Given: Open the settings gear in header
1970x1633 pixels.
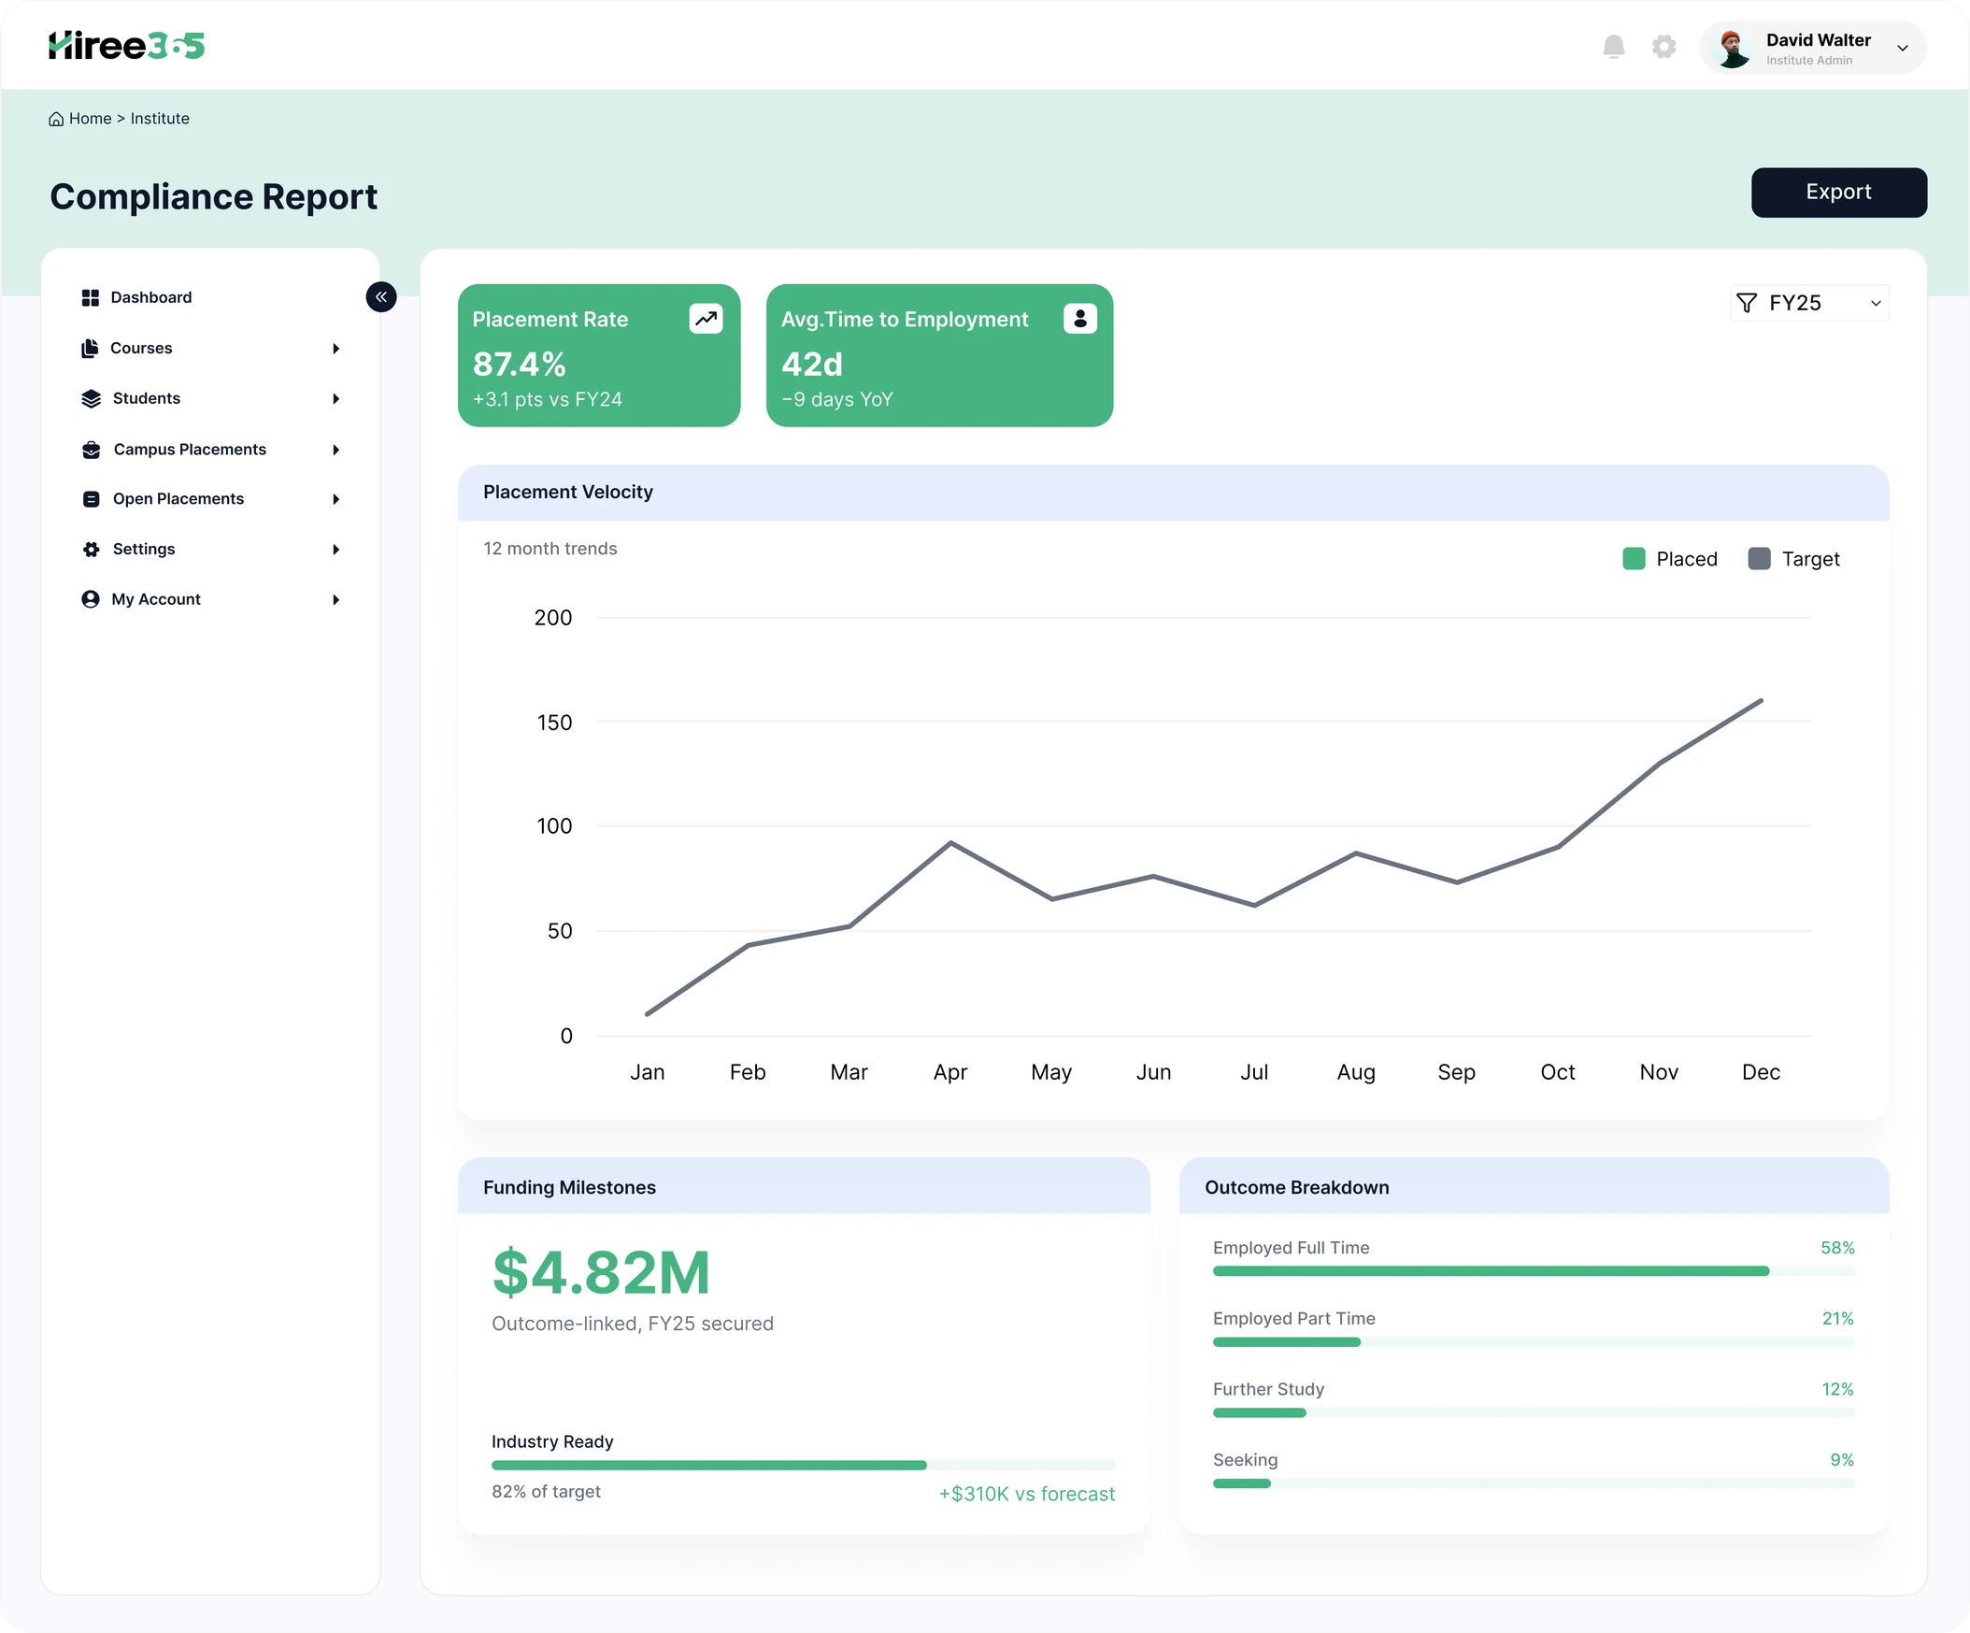Looking at the screenshot, I should pos(1664,46).
